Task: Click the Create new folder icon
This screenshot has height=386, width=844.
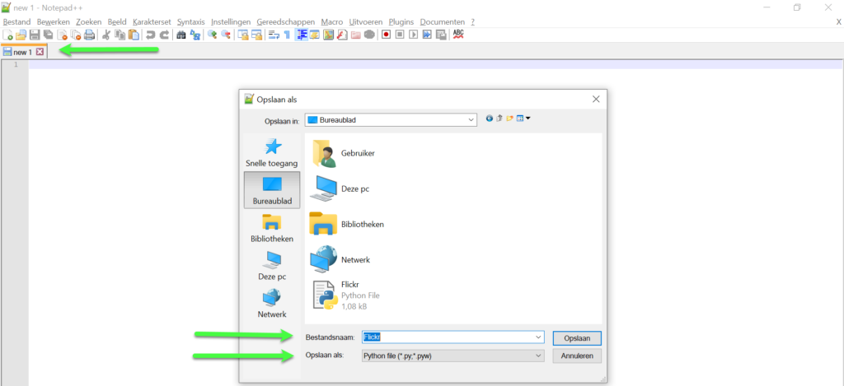Action: tap(509, 119)
